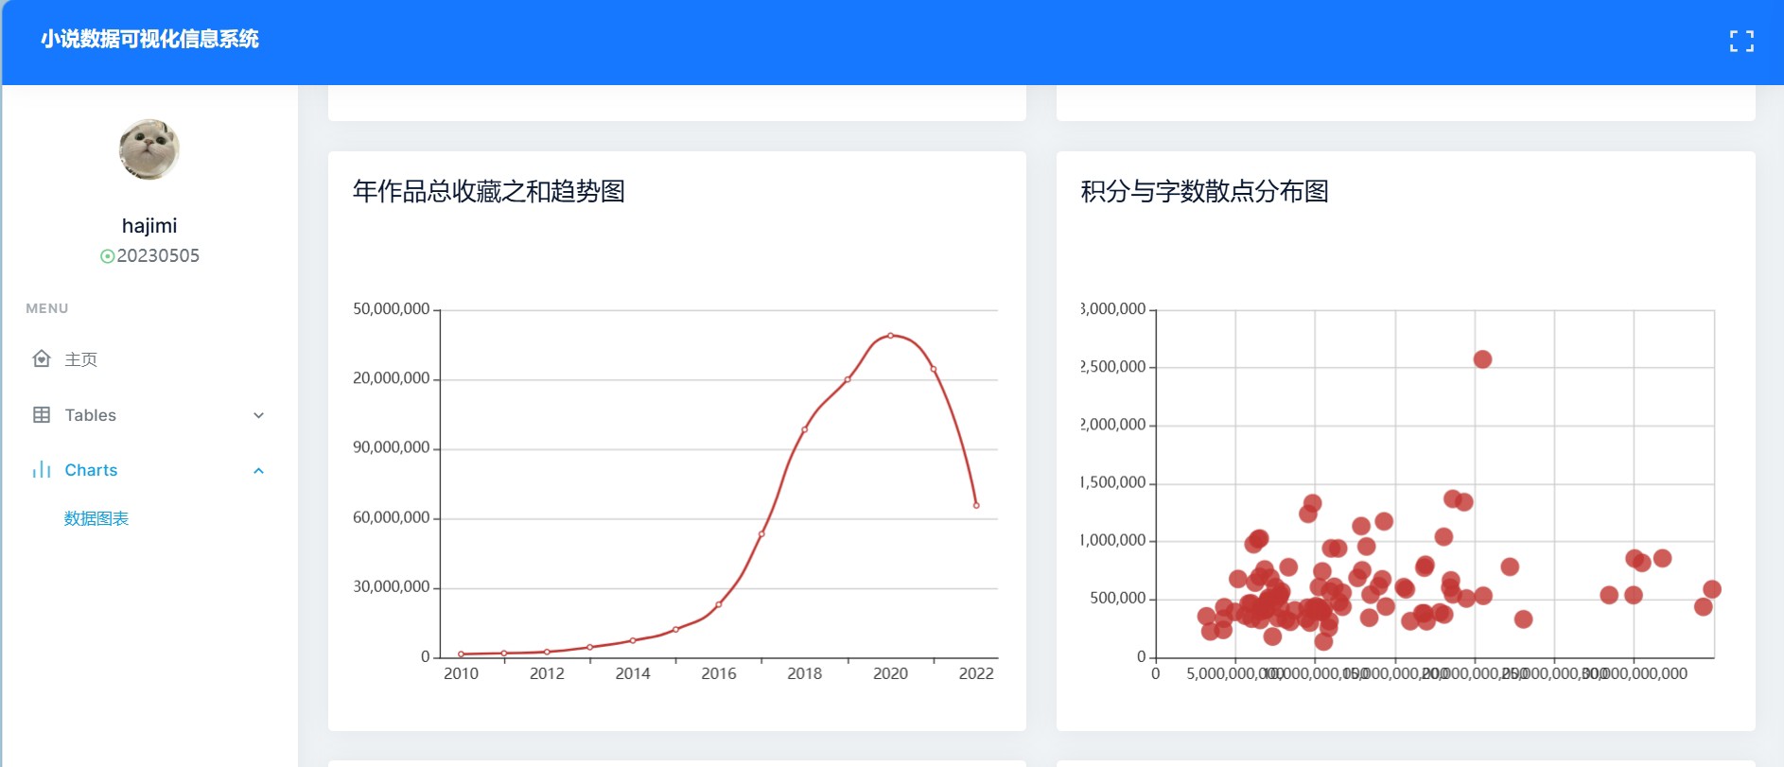The image size is (1784, 767).
Task: Click the Charts bar-graph icon
Action: (x=42, y=470)
